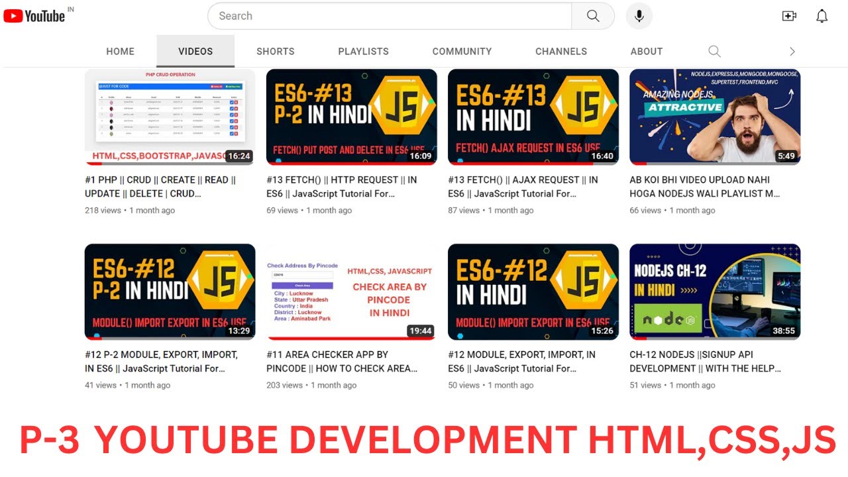Click 'AB KOI BHI VIDEO UPLOAD' title

(705, 187)
